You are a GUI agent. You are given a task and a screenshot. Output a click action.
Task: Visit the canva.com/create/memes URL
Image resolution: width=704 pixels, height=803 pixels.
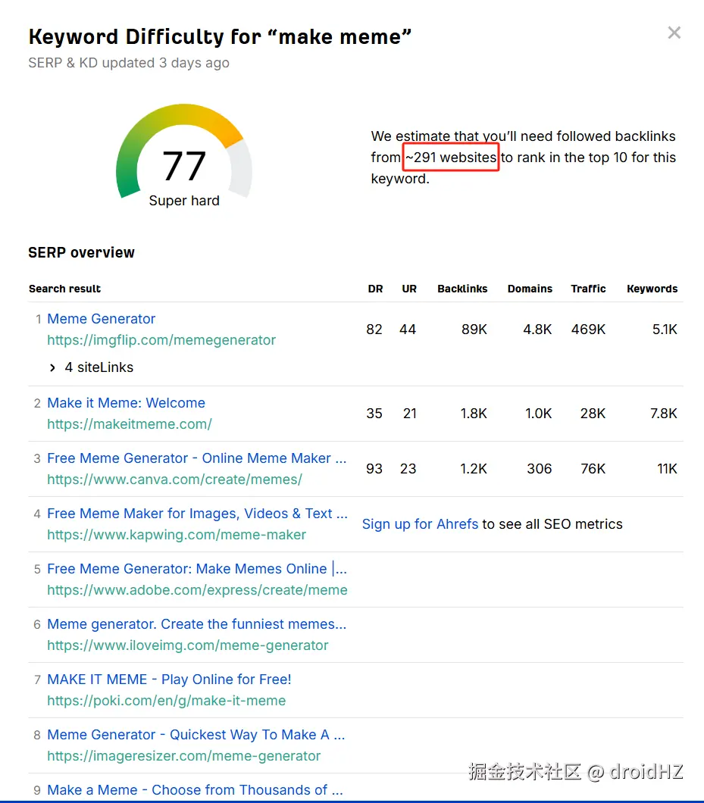(174, 480)
